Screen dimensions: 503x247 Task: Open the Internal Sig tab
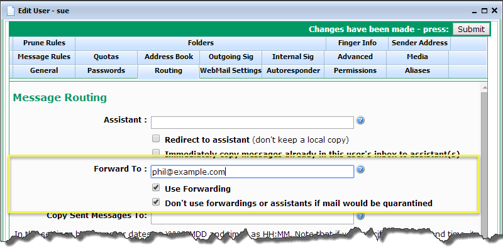[x=293, y=57]
